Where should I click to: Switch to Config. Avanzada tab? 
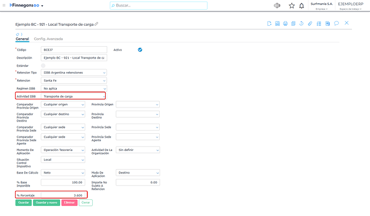[48, 39]
